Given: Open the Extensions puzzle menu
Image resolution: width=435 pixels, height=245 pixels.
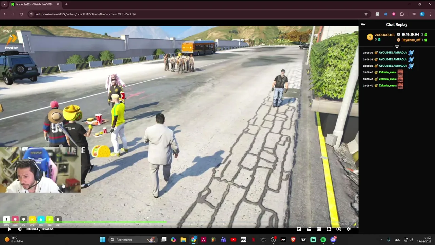Looking at the screenshot, I should point(402,14).
